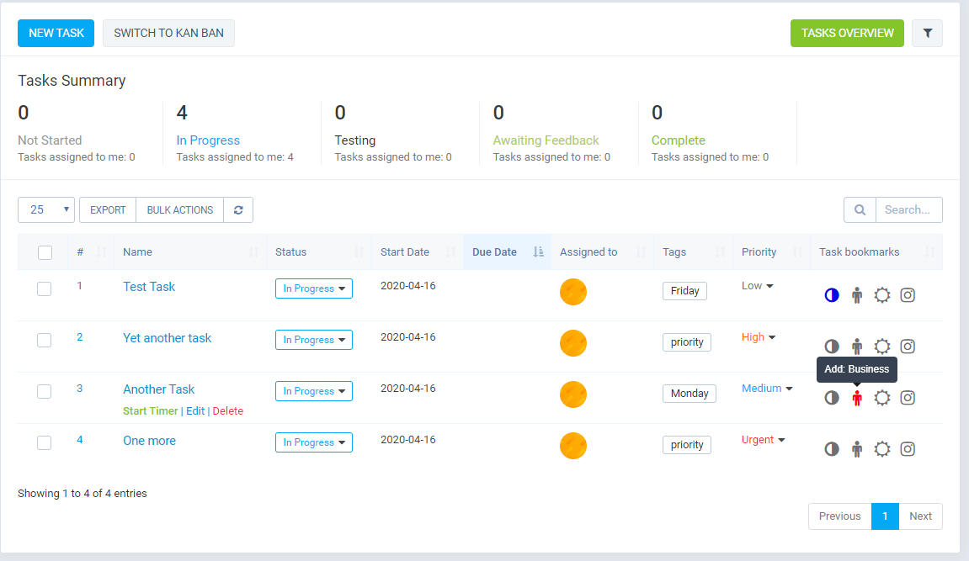Click the gear bookmark icon on One more

(882, 449)
